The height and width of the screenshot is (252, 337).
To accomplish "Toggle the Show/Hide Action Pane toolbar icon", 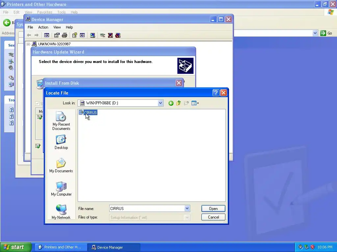I will coord(82,35).
